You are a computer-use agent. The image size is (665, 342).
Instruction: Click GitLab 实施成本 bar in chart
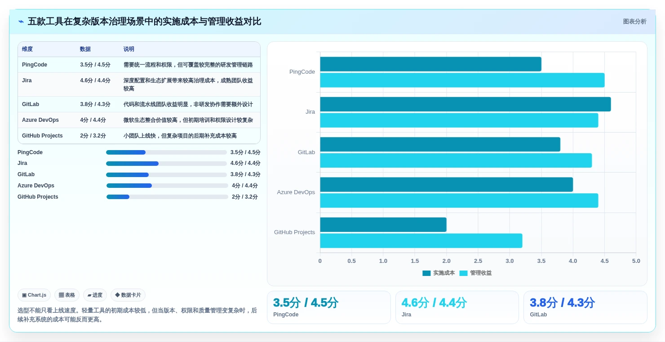pos(440,144)
